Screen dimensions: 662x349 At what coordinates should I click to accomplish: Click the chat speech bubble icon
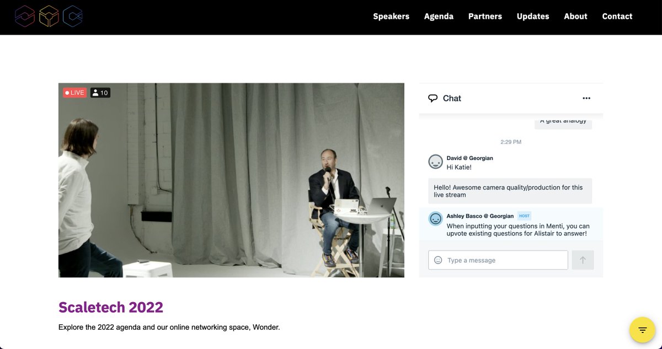click(433, 98)
